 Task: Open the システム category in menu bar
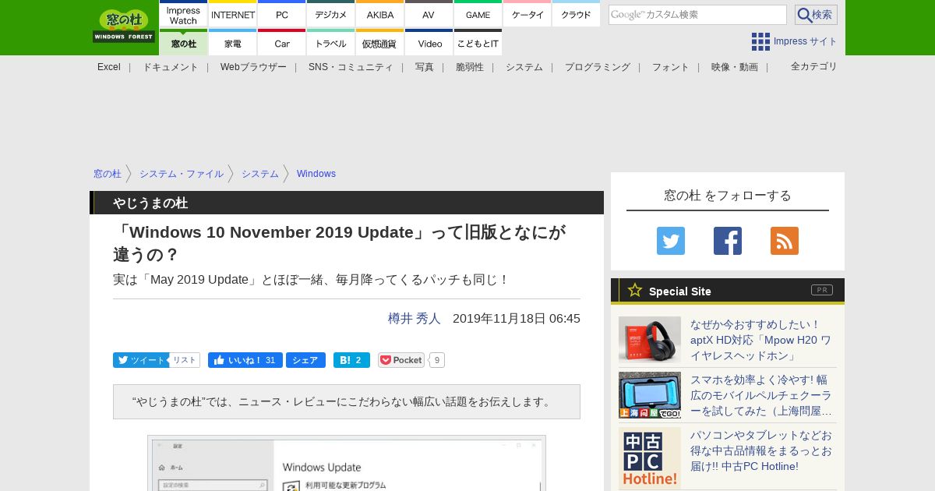click(x=524, y=67)
